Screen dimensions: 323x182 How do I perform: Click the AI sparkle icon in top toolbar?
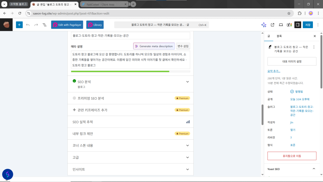[264, 25]
